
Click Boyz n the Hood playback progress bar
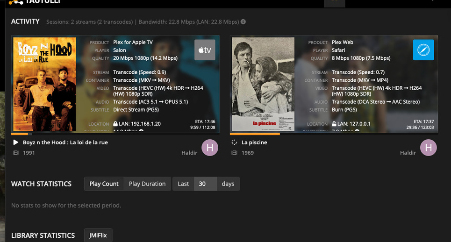click(115, 134)
